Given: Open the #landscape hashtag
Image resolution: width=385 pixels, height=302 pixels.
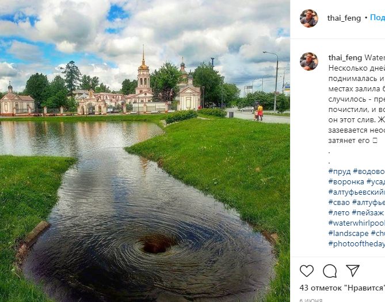Looking at the screenshot, I should [348, 233].
